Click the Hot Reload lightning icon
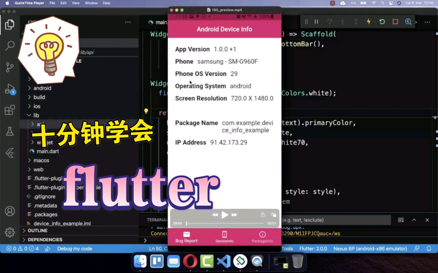Viewport: 438px width, 273px height. coord(369,21)
